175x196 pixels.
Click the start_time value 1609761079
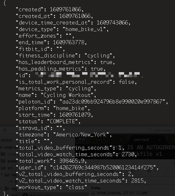tap(75, 115)
